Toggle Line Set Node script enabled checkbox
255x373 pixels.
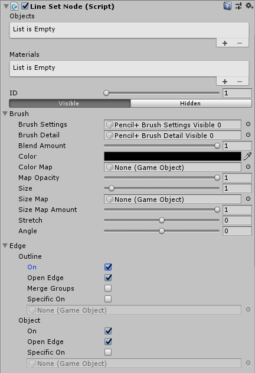tap(25, 6)
